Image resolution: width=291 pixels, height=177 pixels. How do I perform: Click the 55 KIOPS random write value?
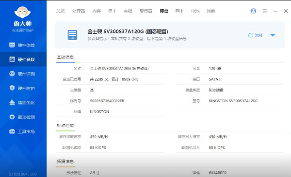click(x=217, y=147)
